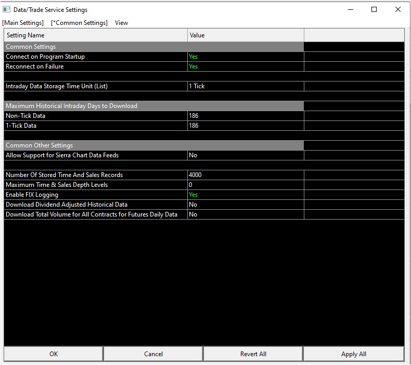Click the Setting Name column header
Image resolution: width=411 pixels, height=365 pixels.
[96, 35]
